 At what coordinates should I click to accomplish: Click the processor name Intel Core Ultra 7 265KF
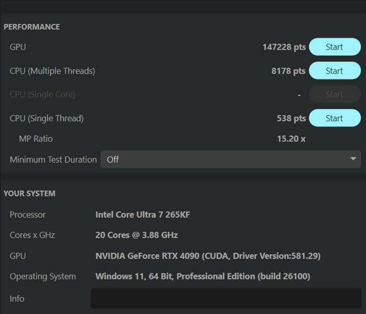(142, 215)
